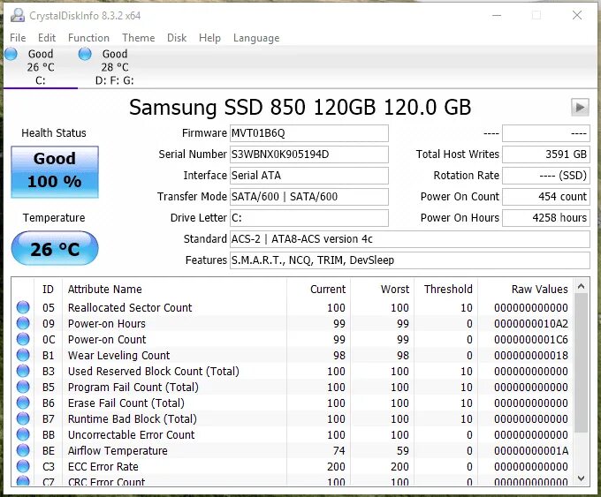Click the Samsung SSD 850 120GB title text
This screenshot has height=497, width=601.
[x=300, y=107]
